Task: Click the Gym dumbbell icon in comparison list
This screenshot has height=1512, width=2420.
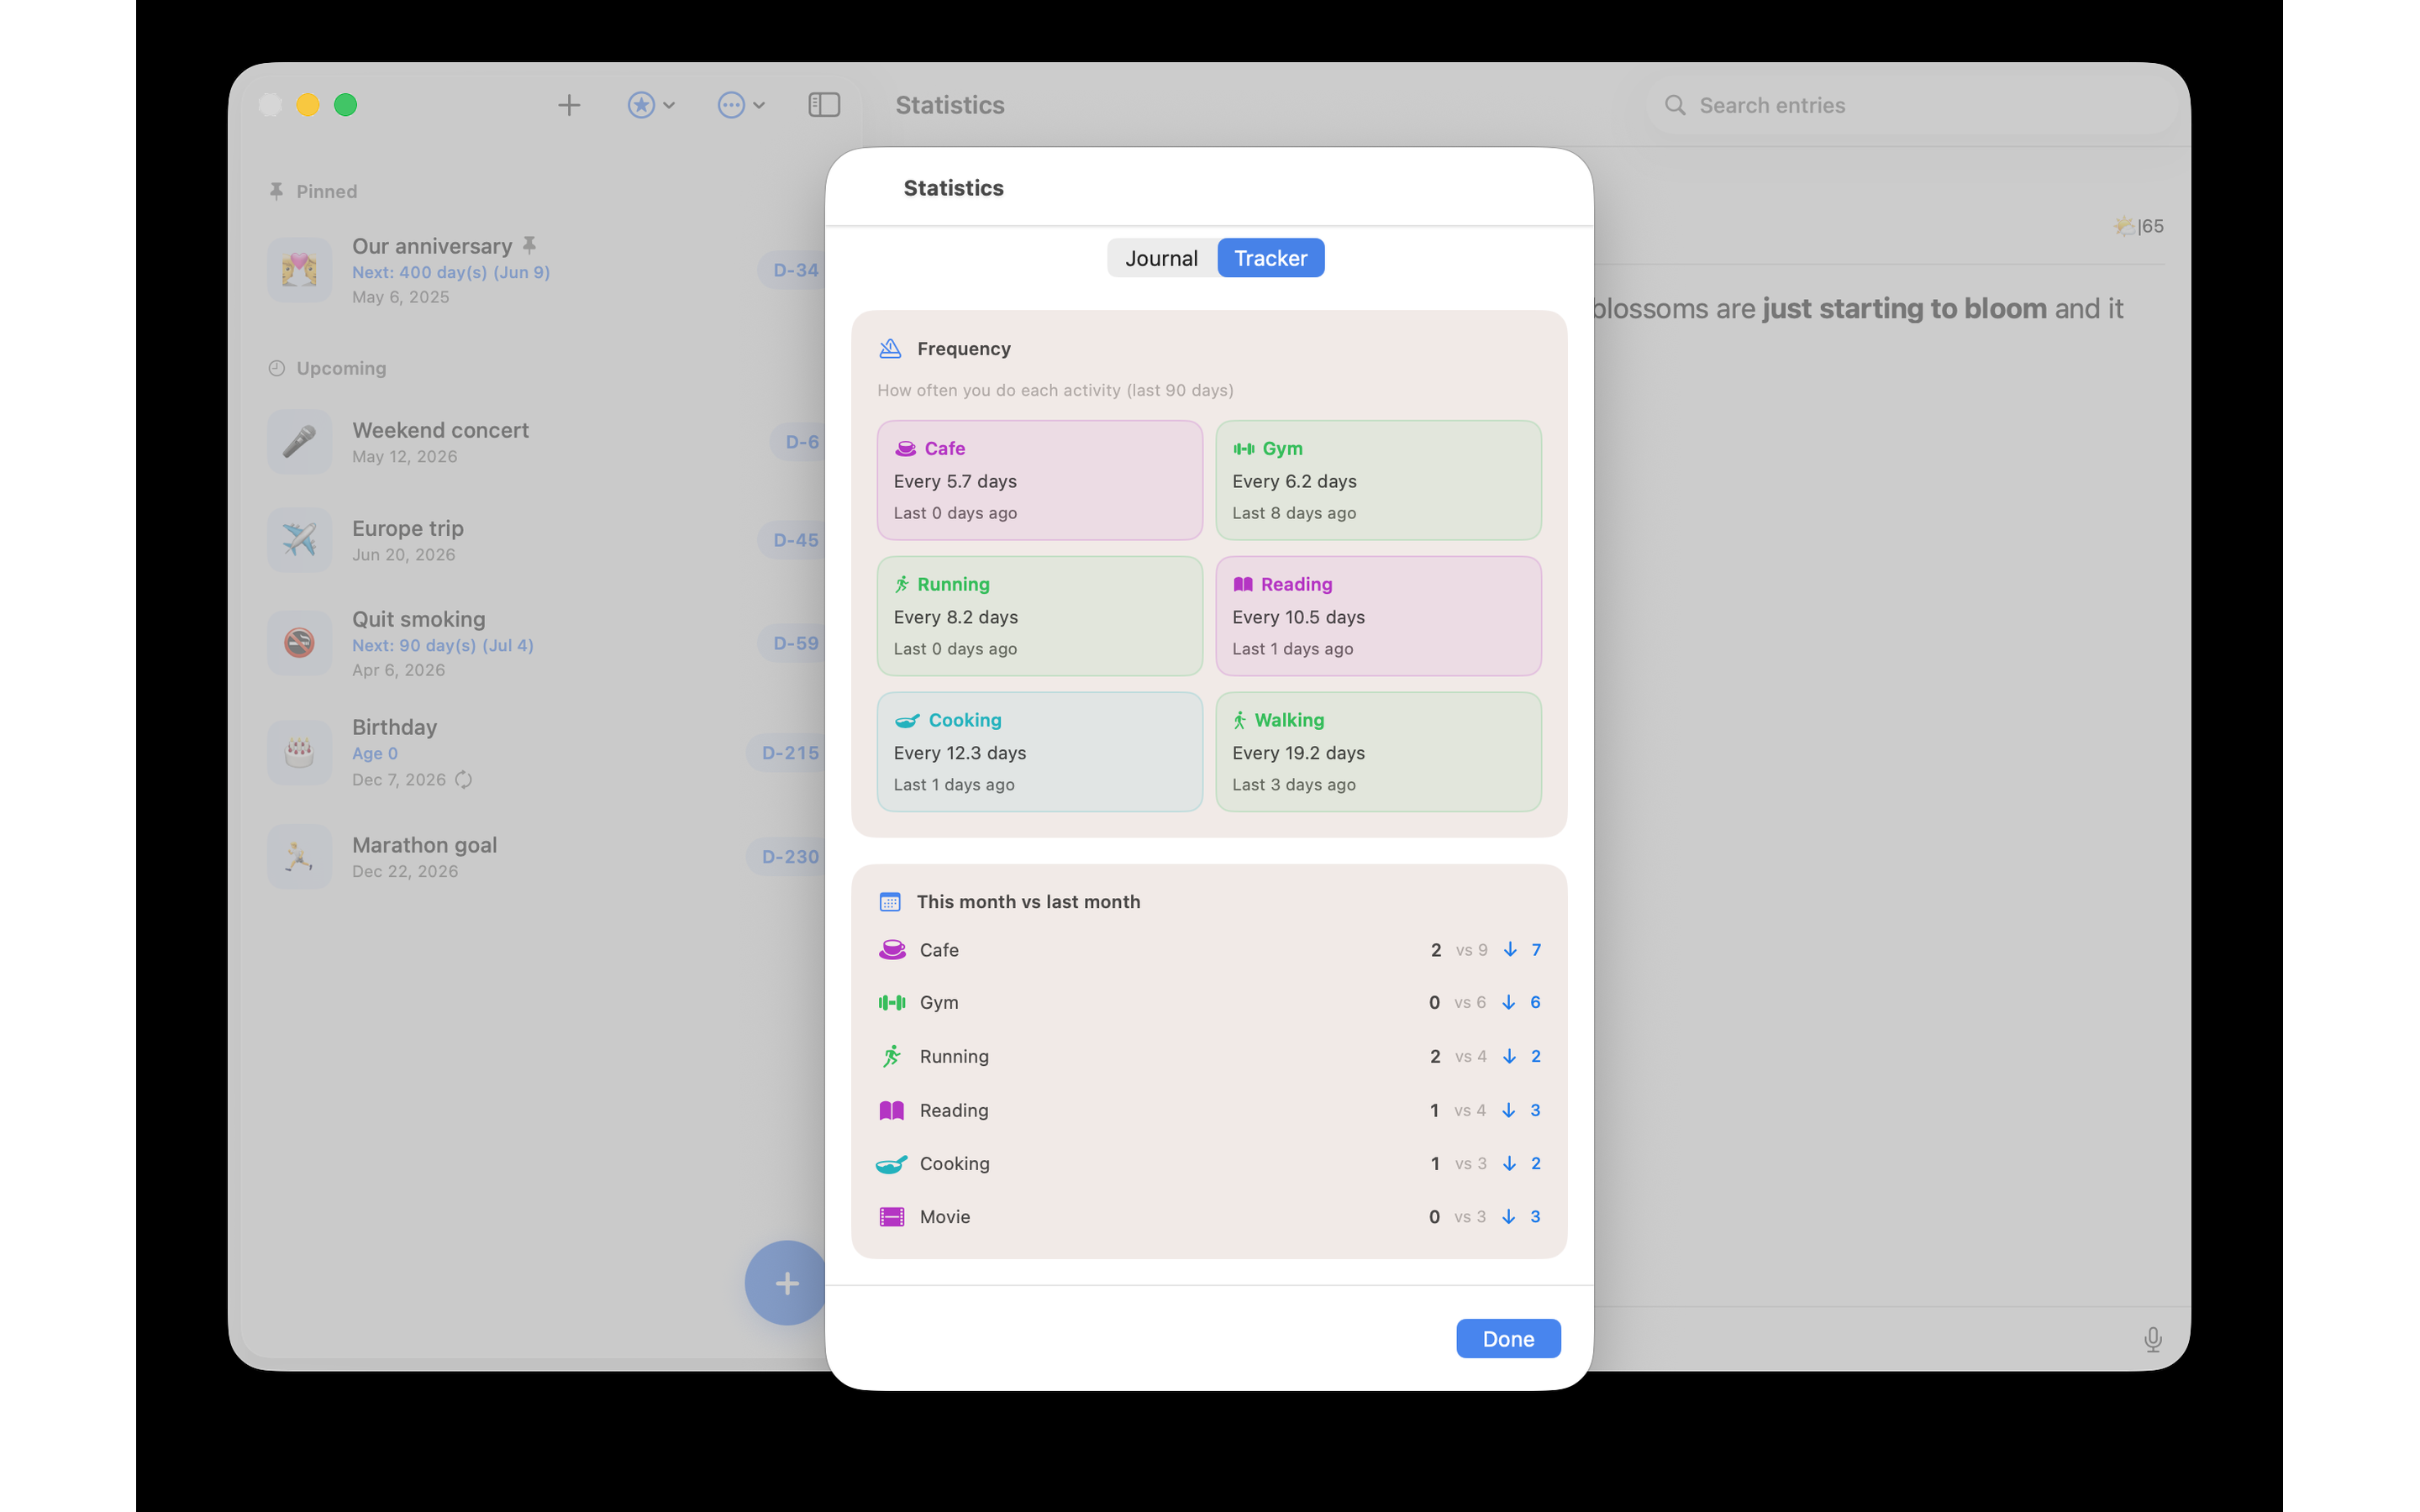Action: point(892,1002)
